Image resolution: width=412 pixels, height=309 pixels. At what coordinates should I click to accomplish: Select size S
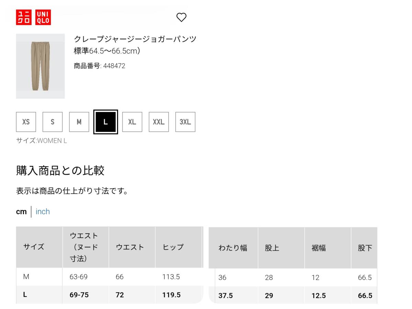tap(53, 122)
